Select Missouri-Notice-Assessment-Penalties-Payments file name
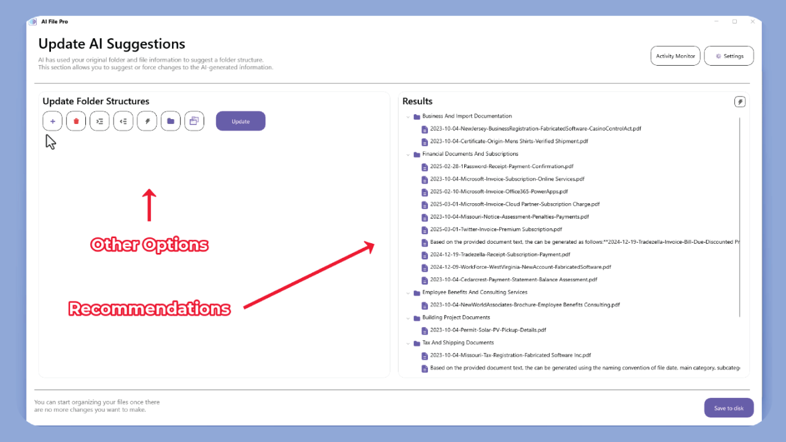786x442 pixels. (510, 217)
